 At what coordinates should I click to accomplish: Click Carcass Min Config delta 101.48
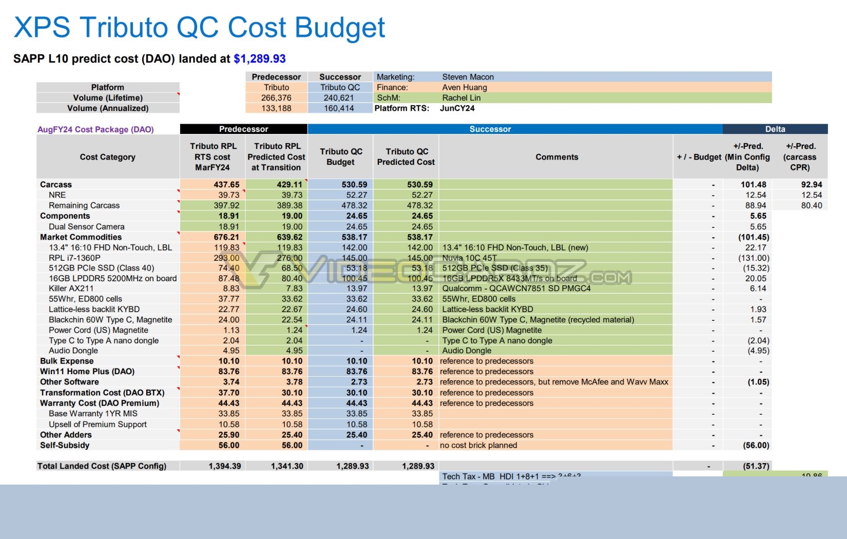(754, 184)
